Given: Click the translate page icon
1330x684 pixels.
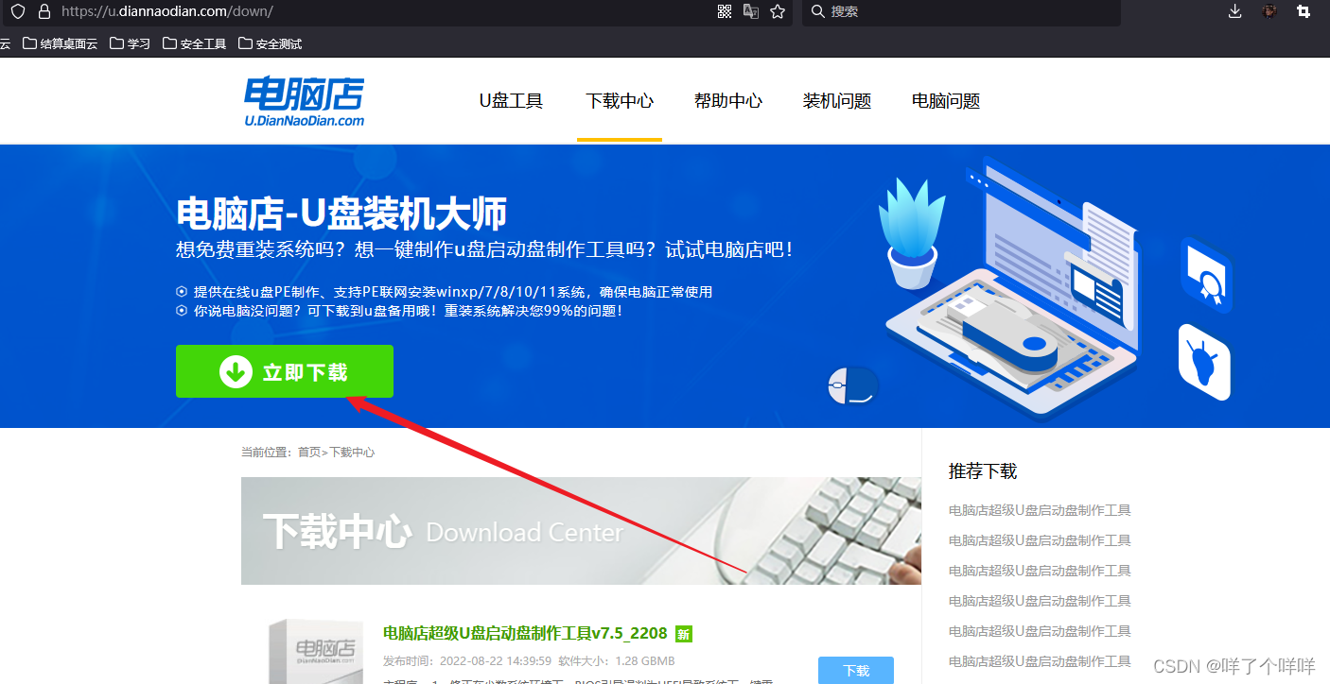Looking at the screenshot, I should (x=751, y=11).
